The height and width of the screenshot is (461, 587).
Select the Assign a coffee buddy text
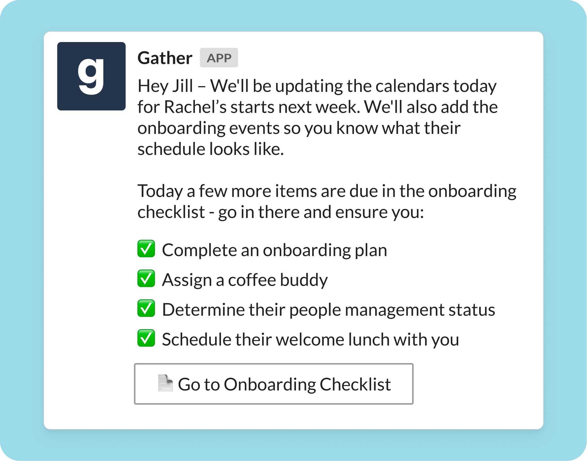click(x=245, y=280)
